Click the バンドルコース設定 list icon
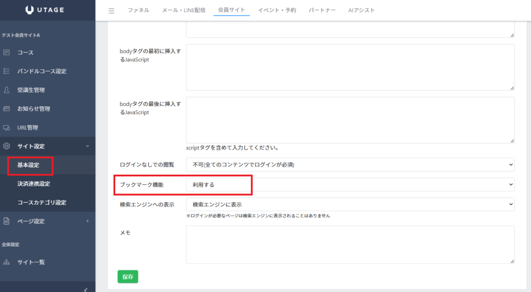This screenshot has width=531, height=292. pyautogui.click(x=7, y=71)
